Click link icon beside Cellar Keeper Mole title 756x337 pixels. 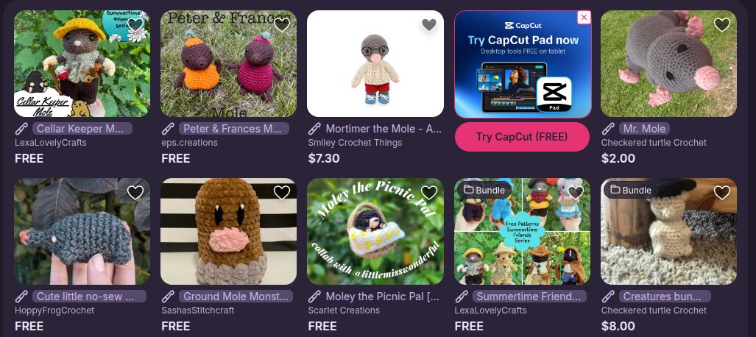pos(21,129)
